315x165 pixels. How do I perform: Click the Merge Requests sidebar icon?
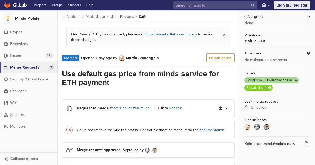pyautogui.click(x=6, y=68)
